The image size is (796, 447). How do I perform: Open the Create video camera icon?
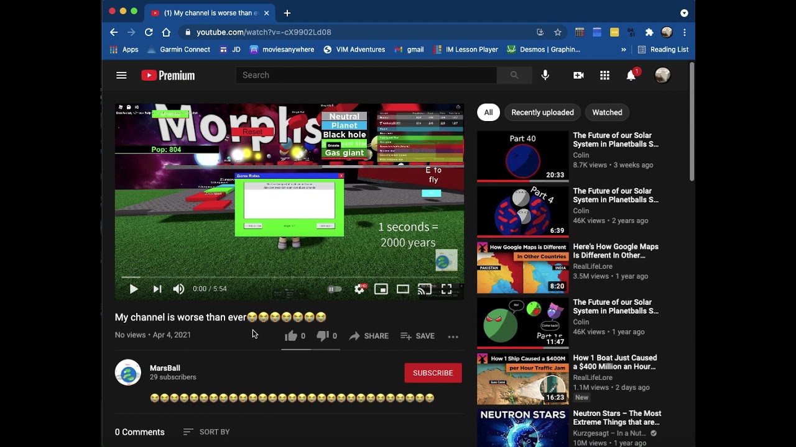pos(578,75)
